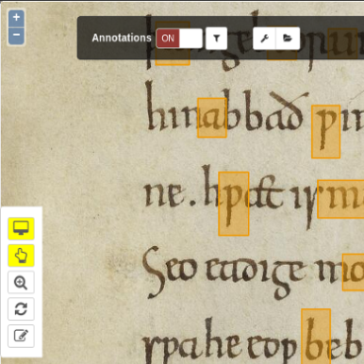Viewport: 364px width, 364px height.
Task: Select the annotated 'p' box after 'ne. h'
Action: point(234,204)
